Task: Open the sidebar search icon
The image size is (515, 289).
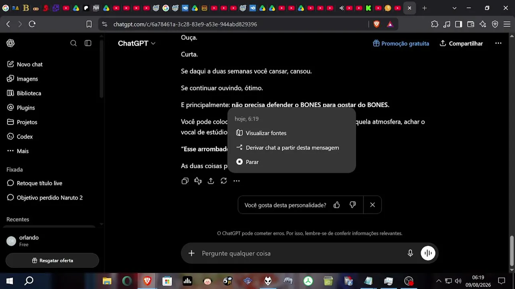Action: tap(73, 43)
